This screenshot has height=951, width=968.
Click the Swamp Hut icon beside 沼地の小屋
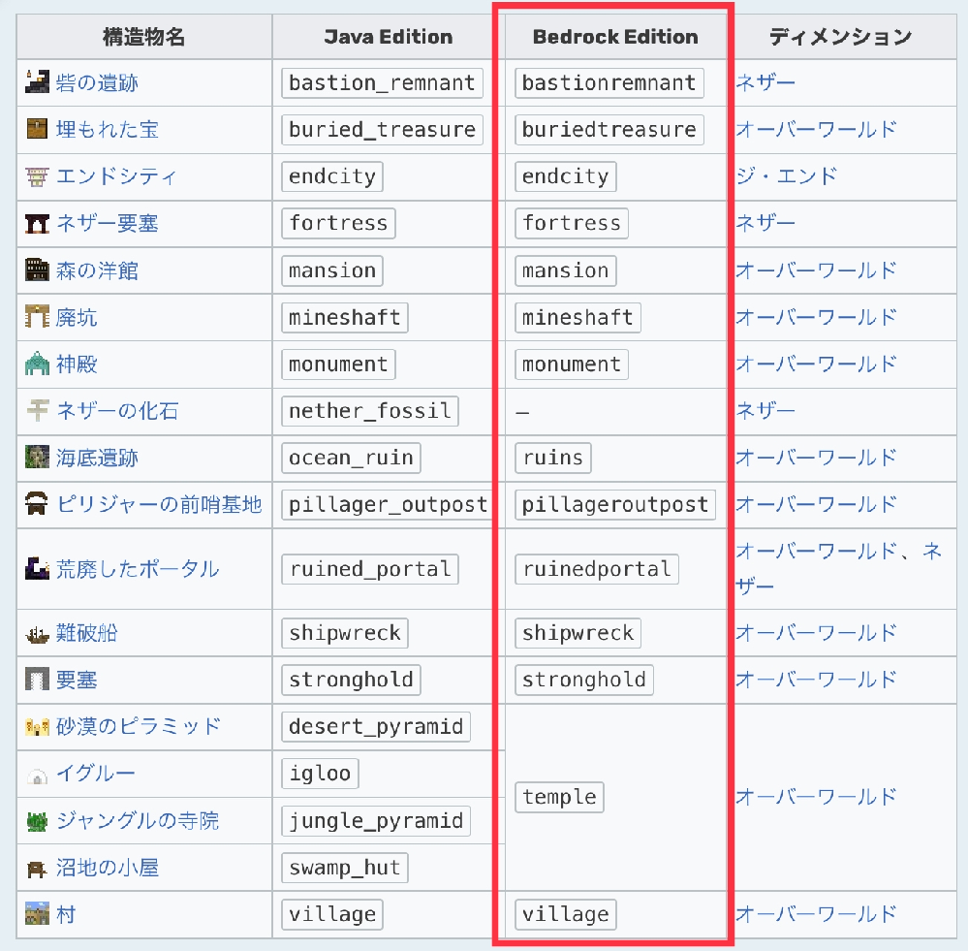pos(37,868)
